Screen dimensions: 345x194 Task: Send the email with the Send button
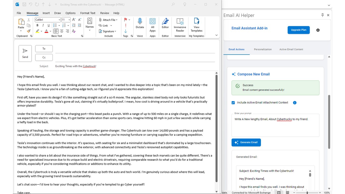pos(25,54)
